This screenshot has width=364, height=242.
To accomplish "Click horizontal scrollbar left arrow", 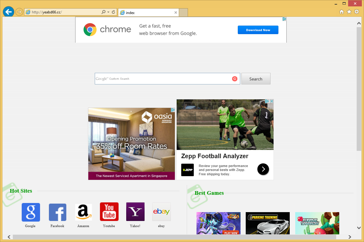I will point(9,237).
